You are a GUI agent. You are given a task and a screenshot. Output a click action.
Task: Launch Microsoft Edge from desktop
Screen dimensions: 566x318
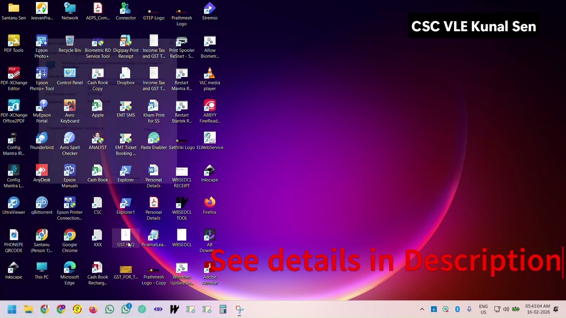[70, 273]
